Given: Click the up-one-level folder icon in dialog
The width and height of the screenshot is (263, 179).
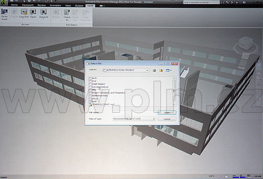Looking at the screenshot, I should click(x=161, y=70).
